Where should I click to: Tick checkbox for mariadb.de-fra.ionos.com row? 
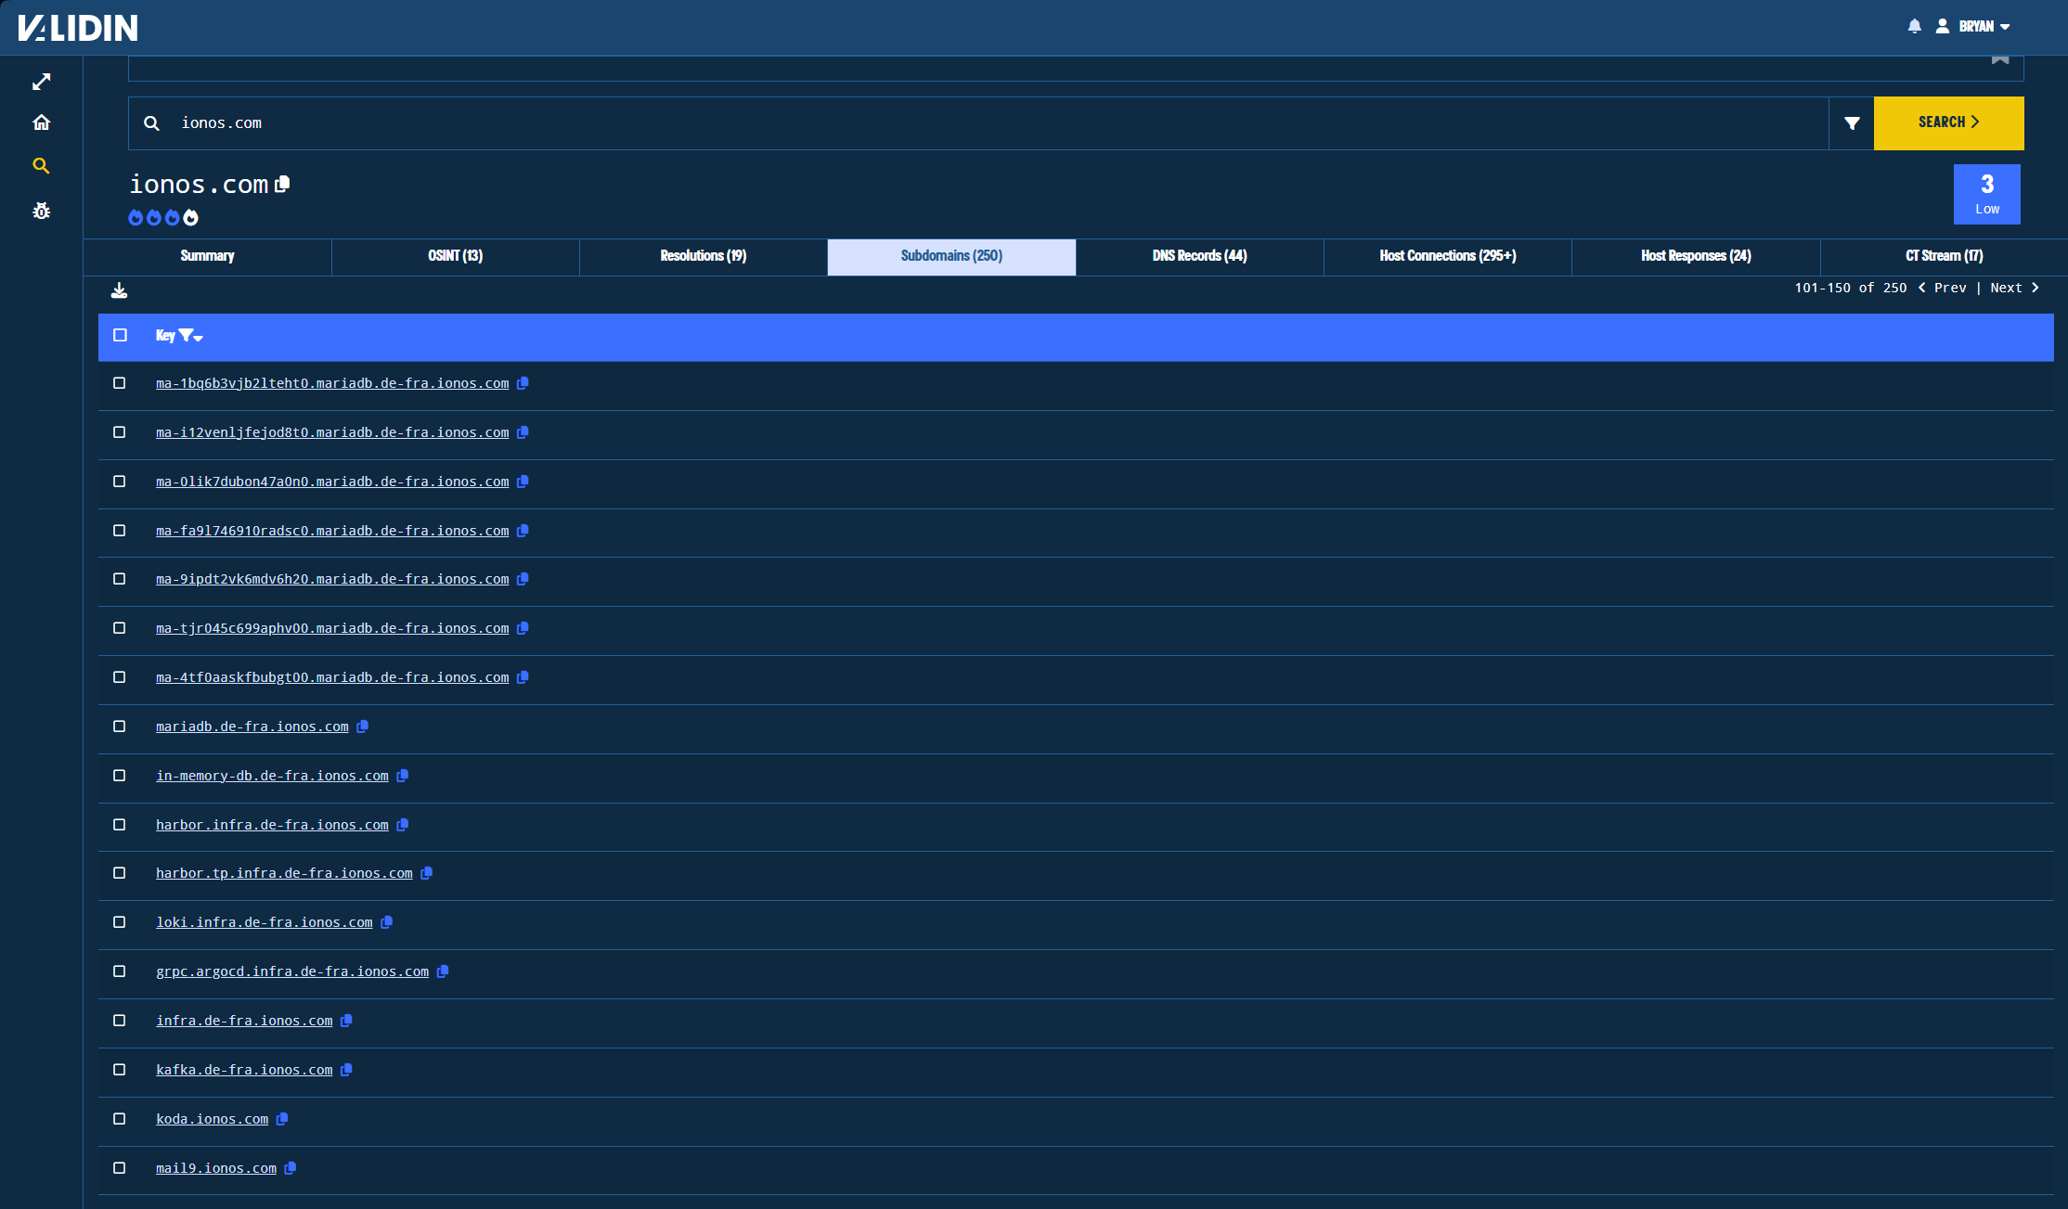(119, 727)
